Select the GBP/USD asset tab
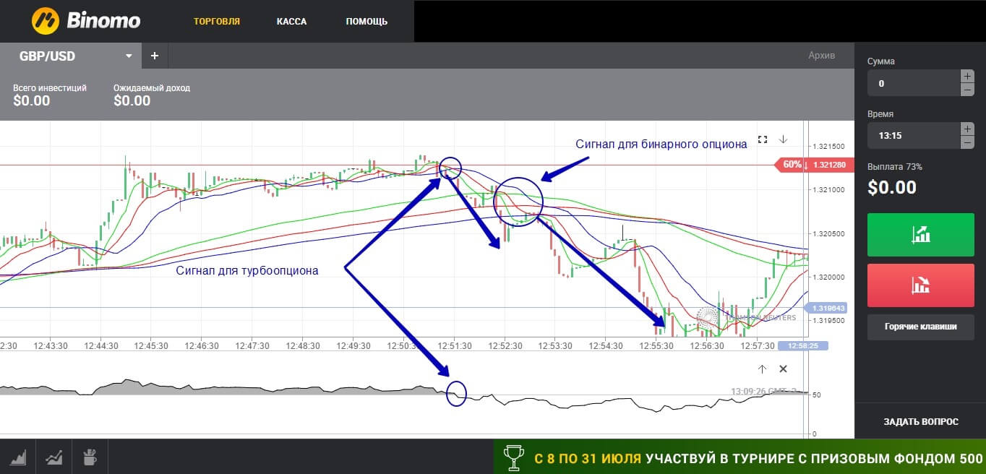This screenshot has width=986, height=474. (x=71, y=56)
